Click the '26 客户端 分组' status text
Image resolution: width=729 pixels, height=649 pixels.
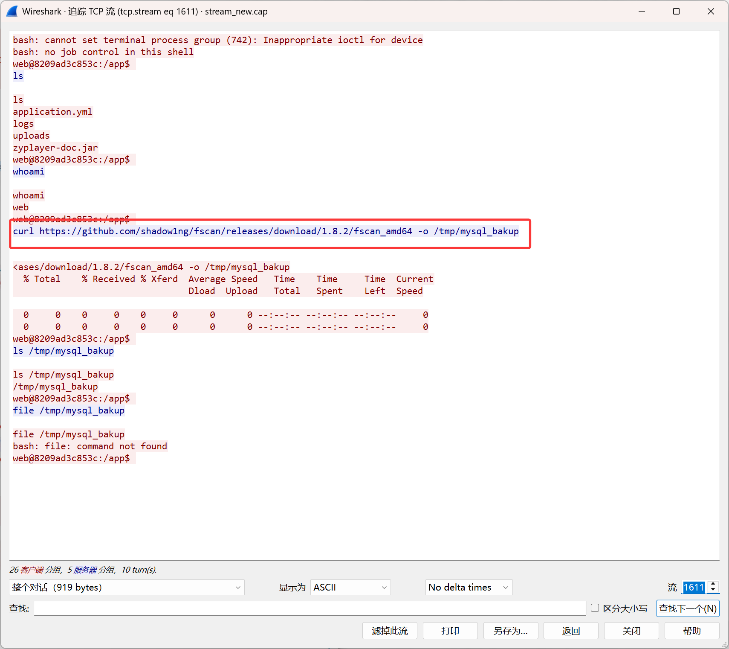[36, 570]
